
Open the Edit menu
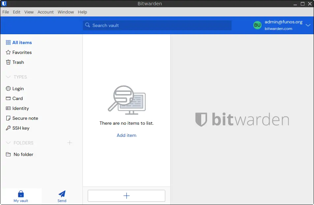point(16,12)
